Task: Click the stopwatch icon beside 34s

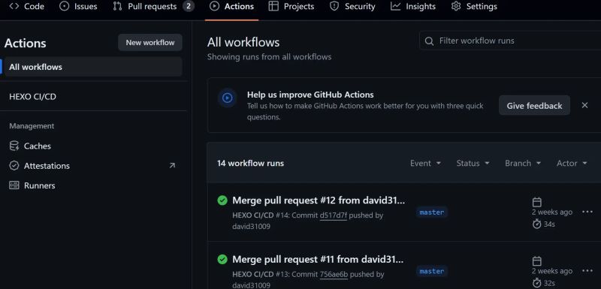Action: (x=537, y=224)
